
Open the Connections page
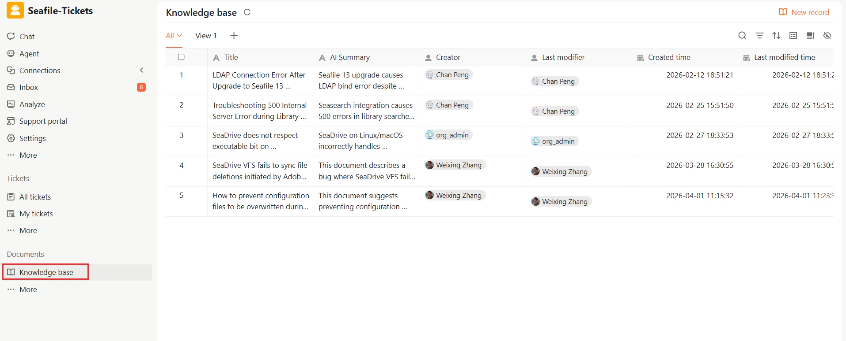34,70
